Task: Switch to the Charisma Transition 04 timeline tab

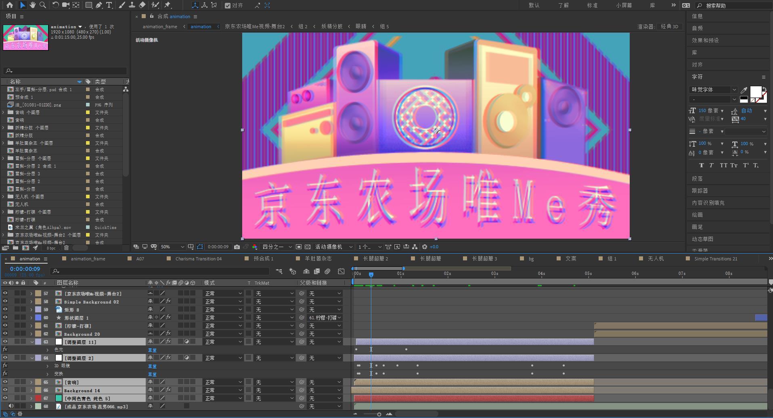Action: pyautogui.click(x=198, y=259)
